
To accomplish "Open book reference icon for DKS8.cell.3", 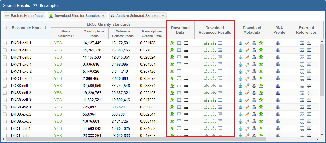I will point(309,100).
